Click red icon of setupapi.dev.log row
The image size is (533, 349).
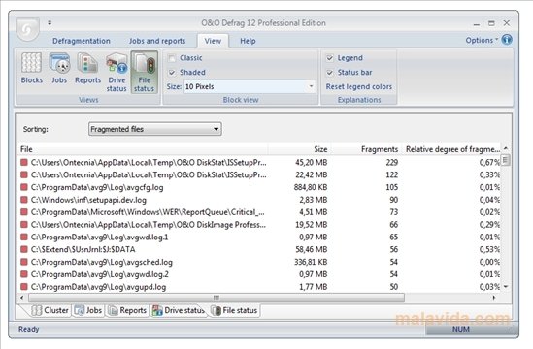click(24, 200)
